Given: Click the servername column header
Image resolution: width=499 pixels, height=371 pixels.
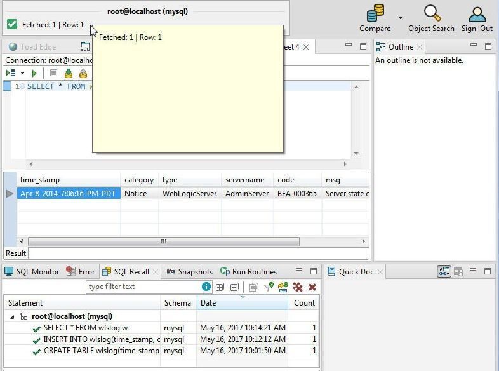Looking at the screenshot, I should coord(248,180).
